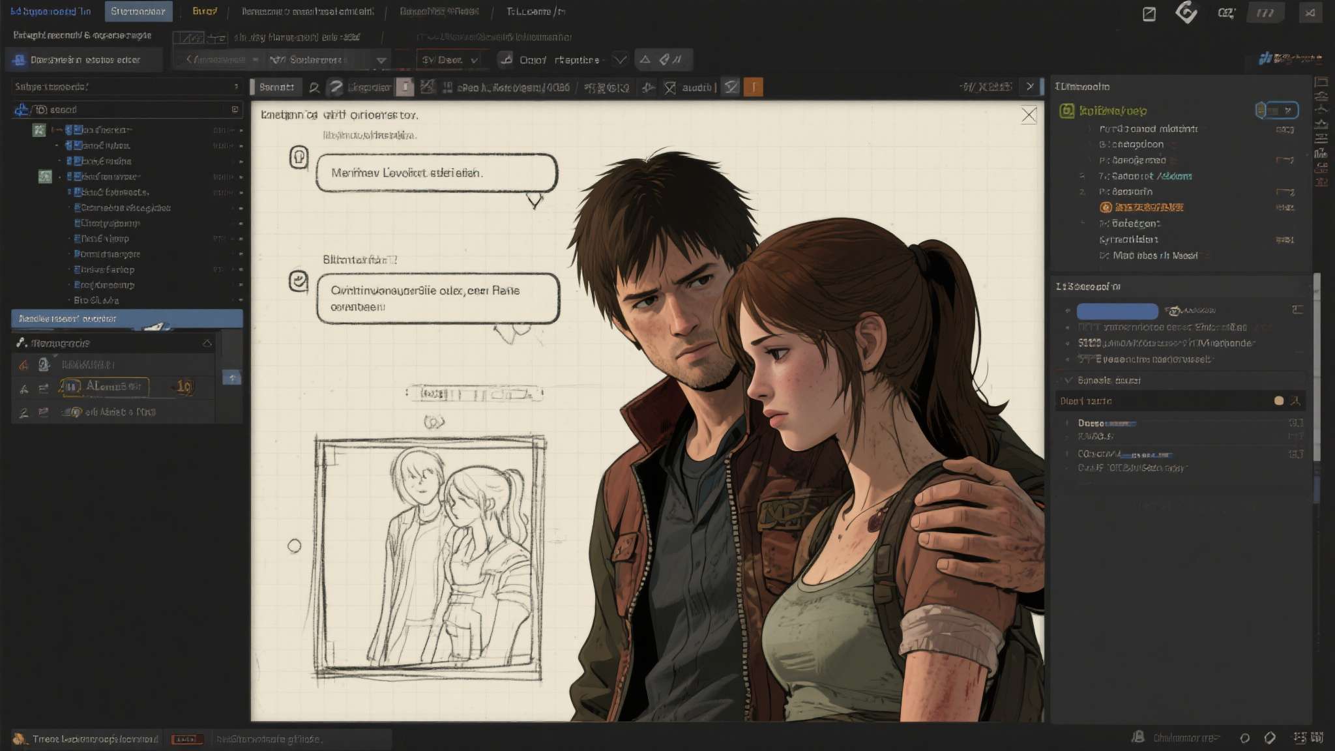Screen dimensions: 1335x751
Task: Click the speech-bubble icon beside the first dialogue box
Action: [299, 157]
